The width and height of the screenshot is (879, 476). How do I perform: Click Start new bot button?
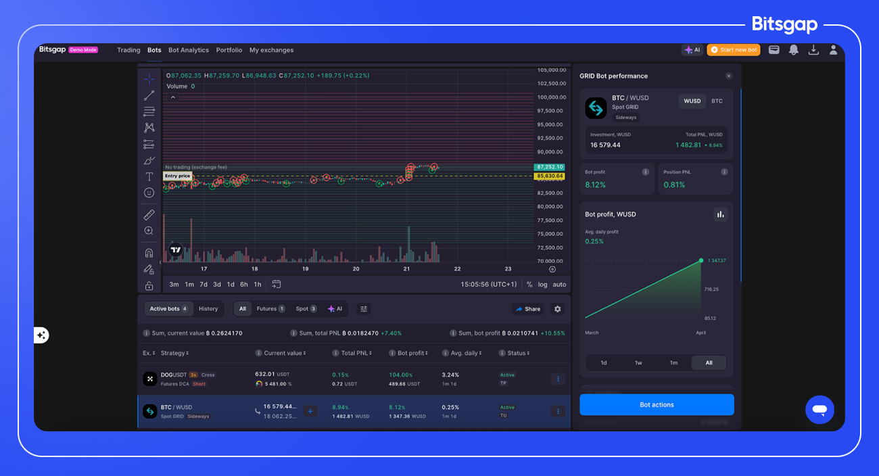(734, 50)
